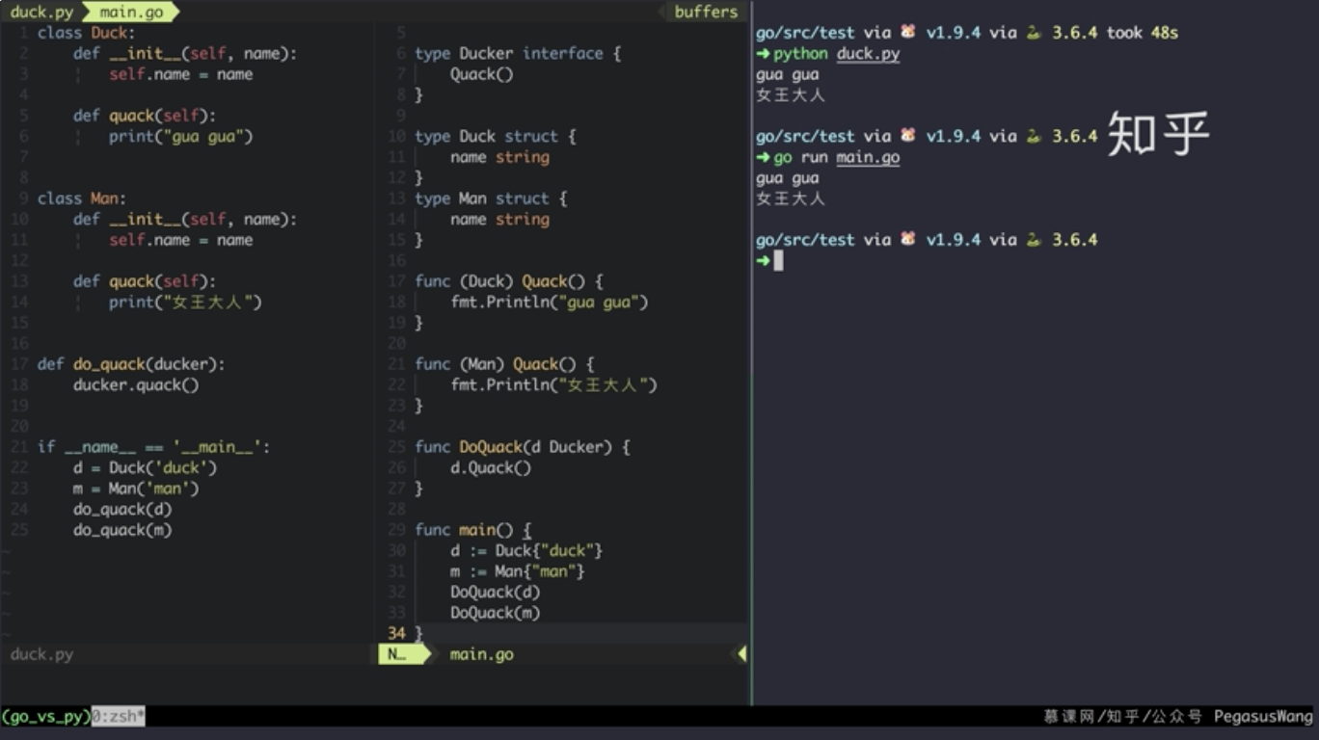Click the underlined duck.py in the terminal command
The width and height of the screenshot is (1319, 740).
[868, 54]
